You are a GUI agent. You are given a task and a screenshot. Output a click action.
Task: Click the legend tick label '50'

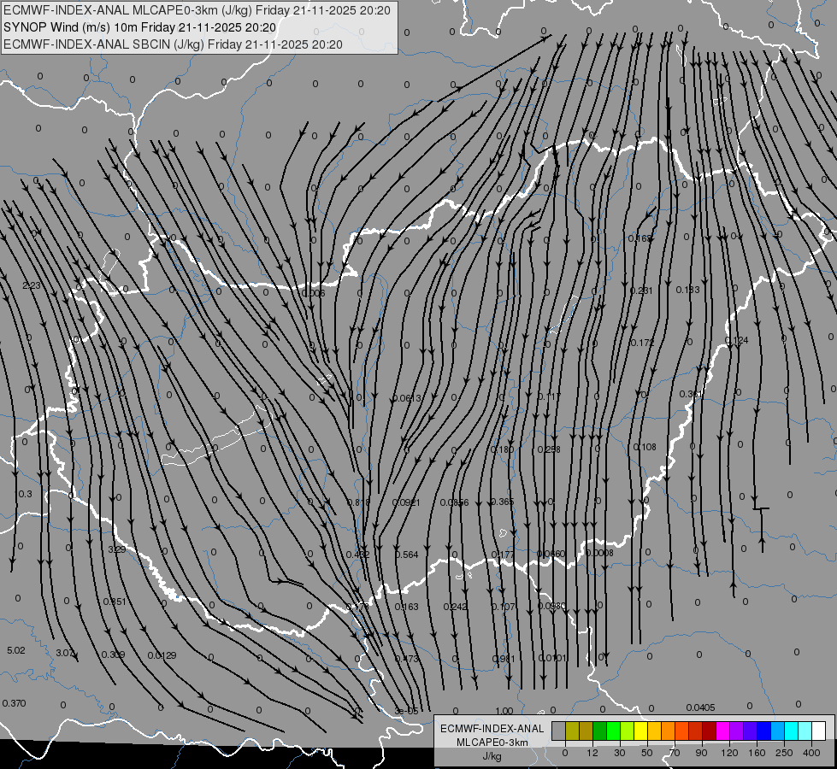pos(647,753)
